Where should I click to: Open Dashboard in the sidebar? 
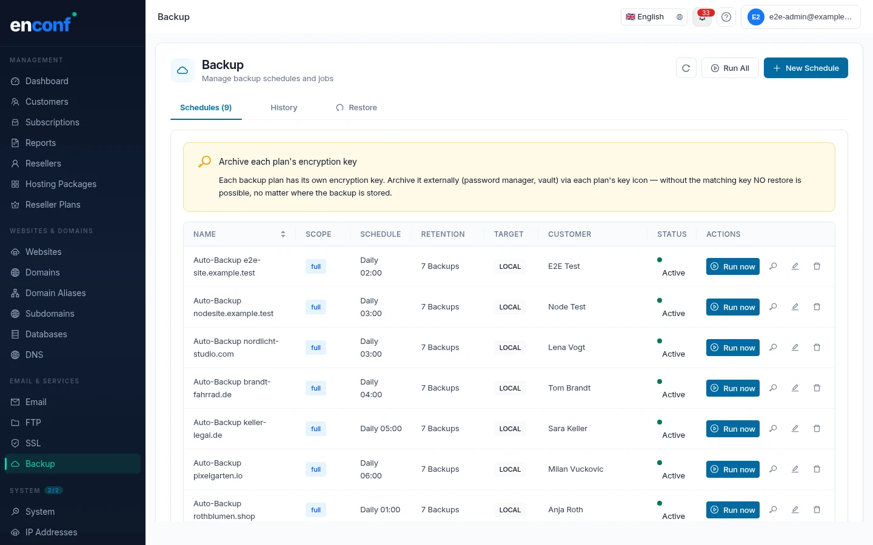point(73,81)
